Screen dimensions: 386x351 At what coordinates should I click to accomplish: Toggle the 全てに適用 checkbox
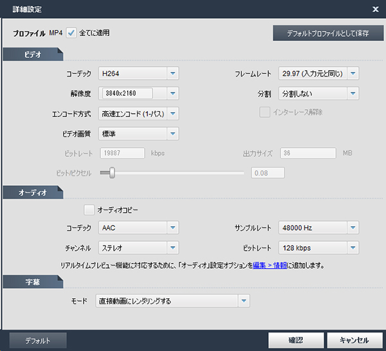click(71, 32)
